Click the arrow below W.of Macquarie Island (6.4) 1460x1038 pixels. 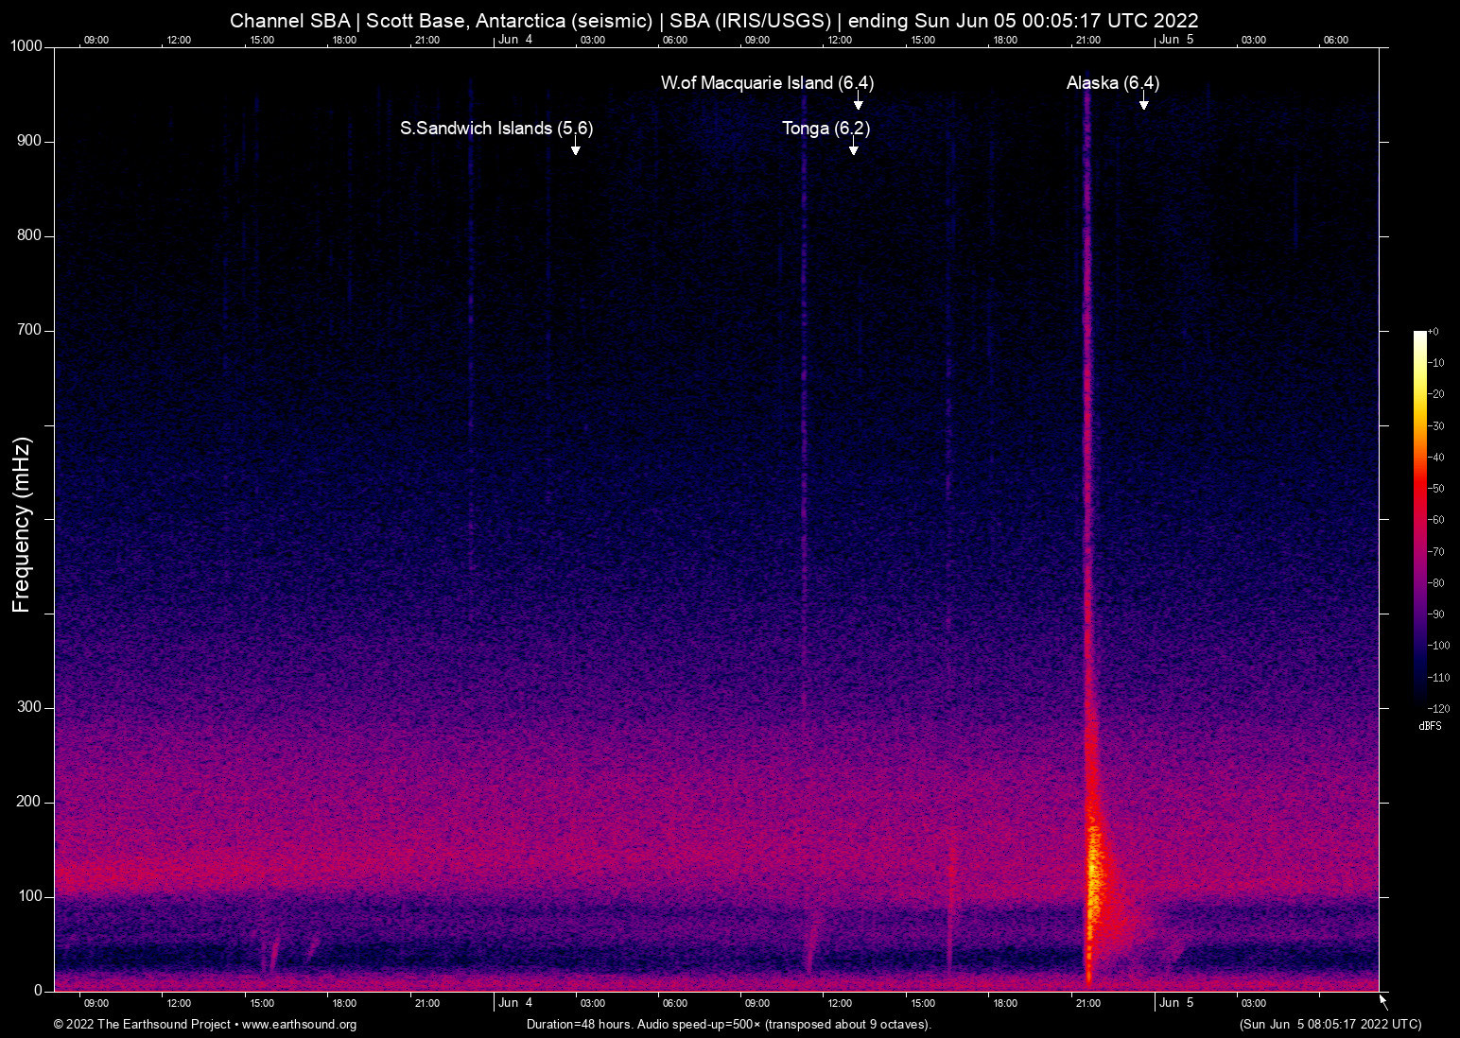pyautogui.click(x=858, y=103)
